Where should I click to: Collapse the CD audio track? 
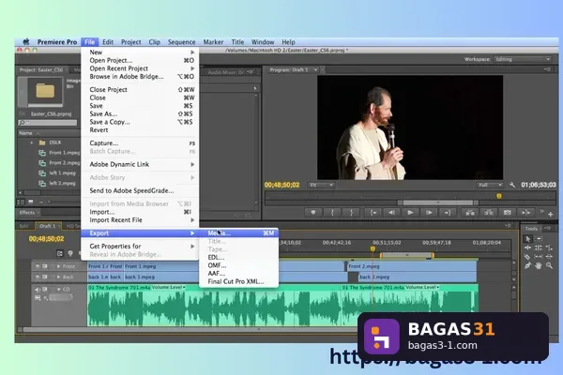click(x=59, y=290)
